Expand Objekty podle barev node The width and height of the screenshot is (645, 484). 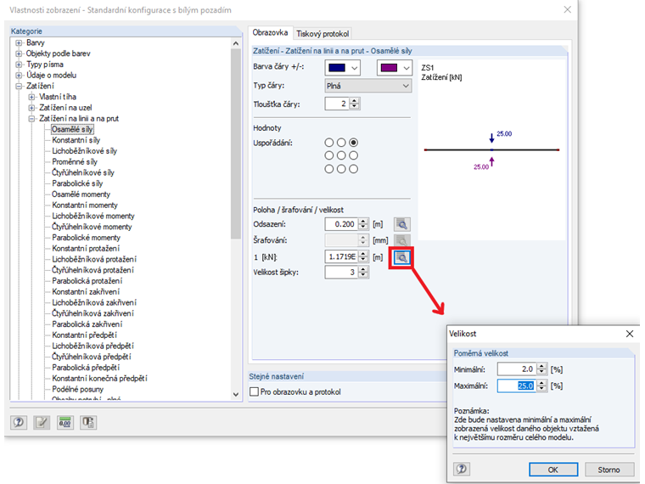coord(19,53)
